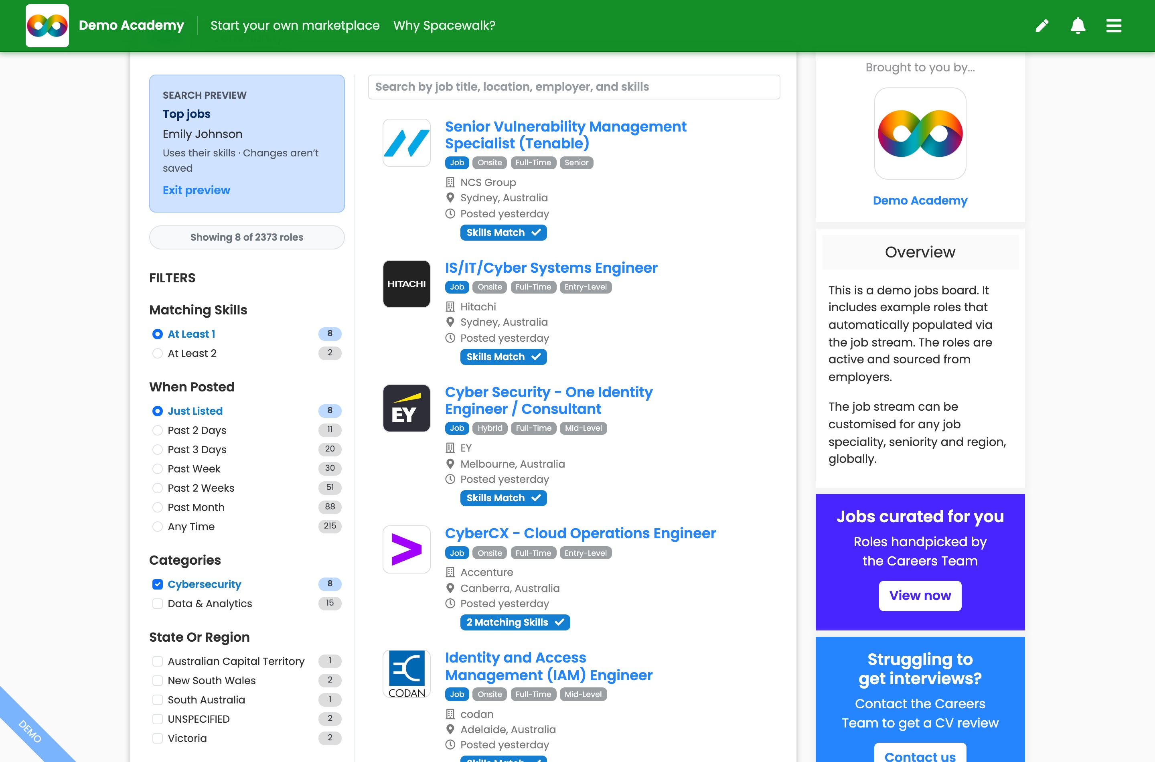This screenshot has width=1155, height=762.
Task: Open Cyber Security One Identity Engineer job
Action: click(549, 400)
